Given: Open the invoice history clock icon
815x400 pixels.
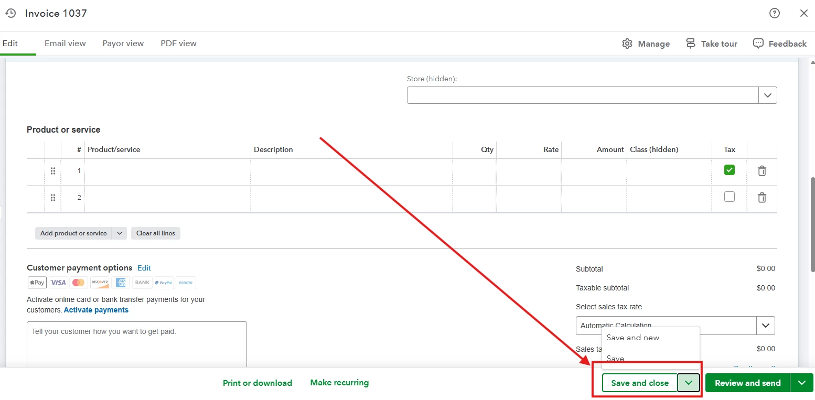Looking at the screenshot, I should 10,14.
